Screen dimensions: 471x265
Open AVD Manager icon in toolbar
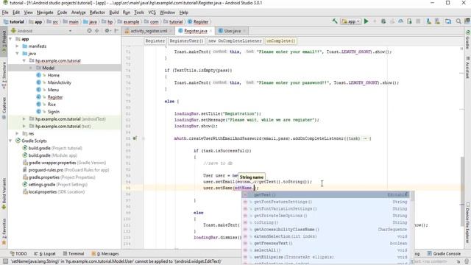click(428, 21)
